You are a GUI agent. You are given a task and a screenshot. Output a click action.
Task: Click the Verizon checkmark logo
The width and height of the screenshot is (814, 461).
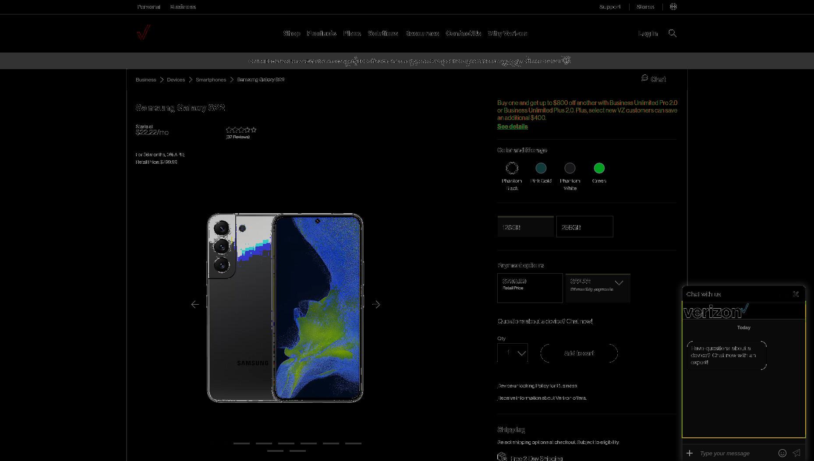[x=144, y=32]
